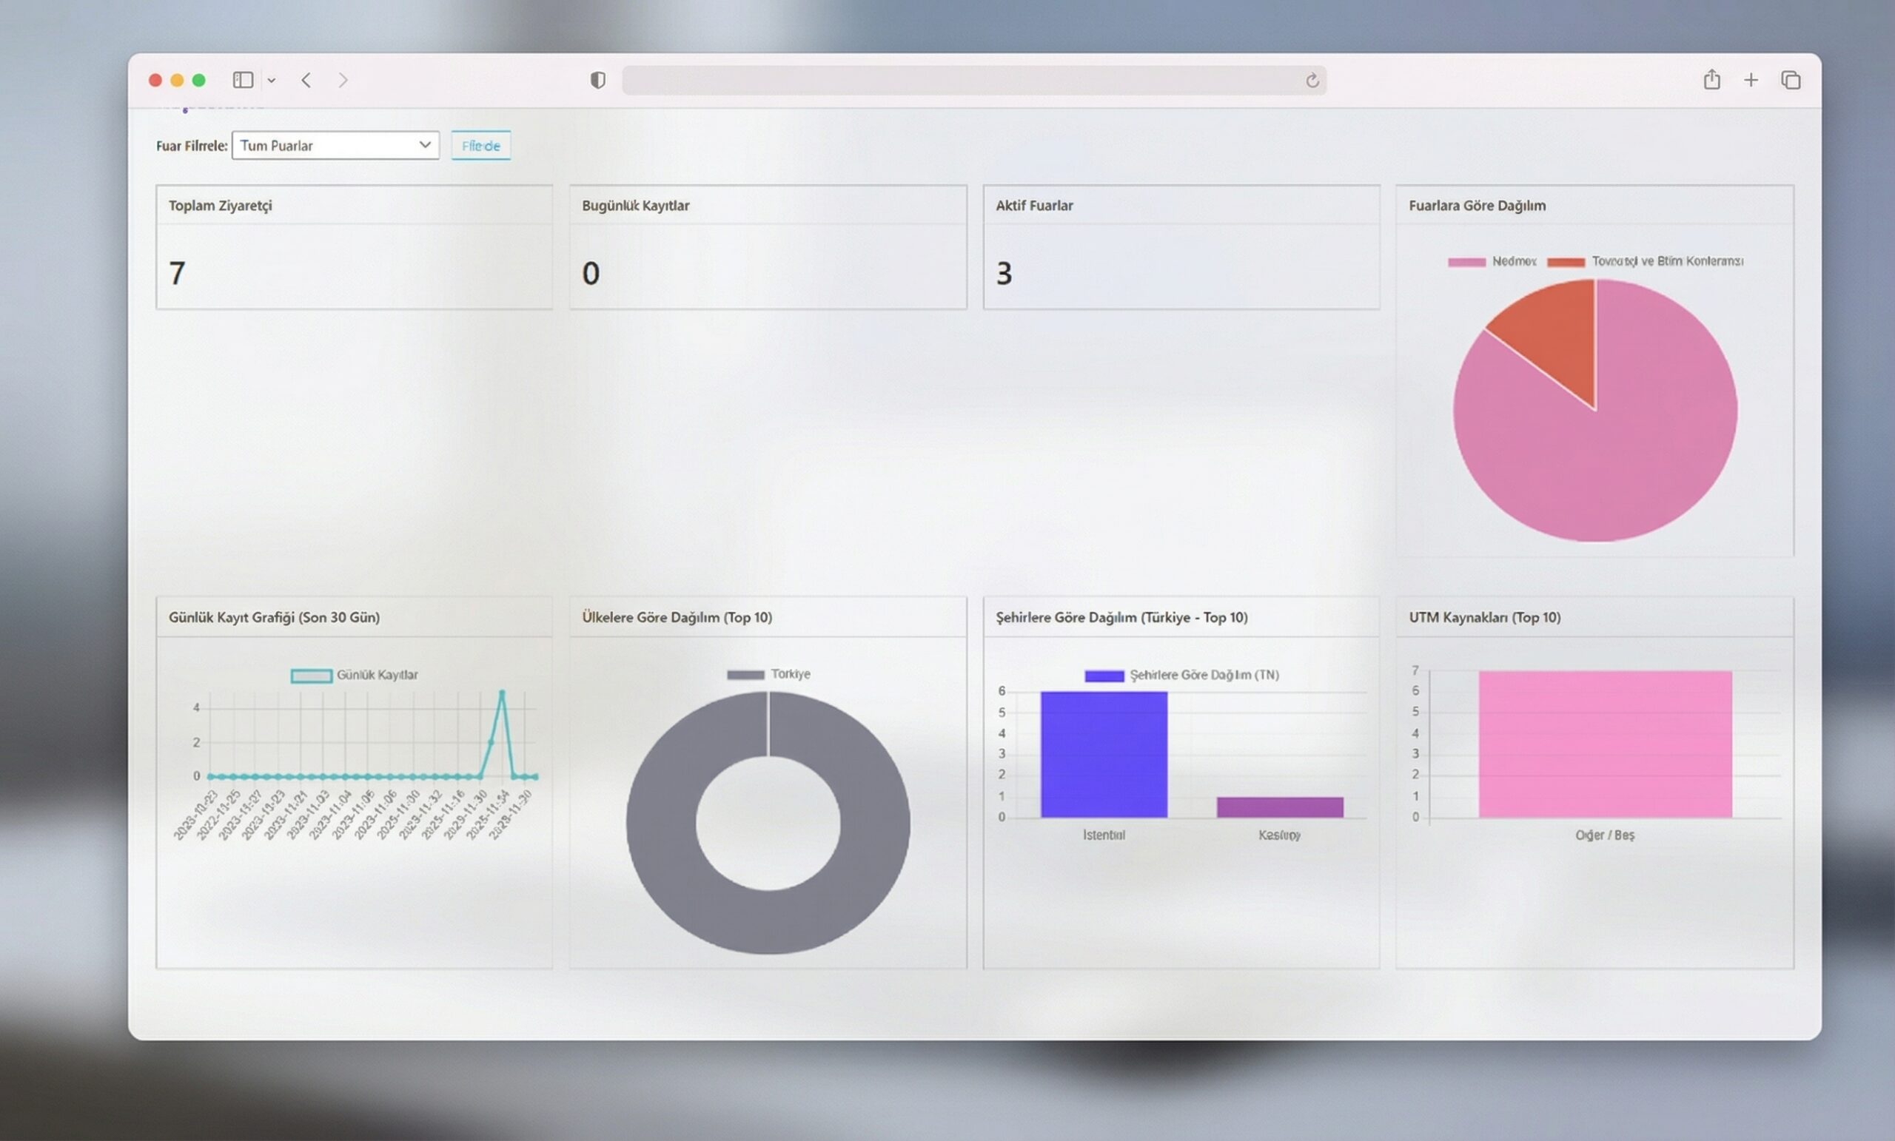Click the Filtrele button
The height and width of the screenshot is (1141, 1895).
click(x=480, y=145)
